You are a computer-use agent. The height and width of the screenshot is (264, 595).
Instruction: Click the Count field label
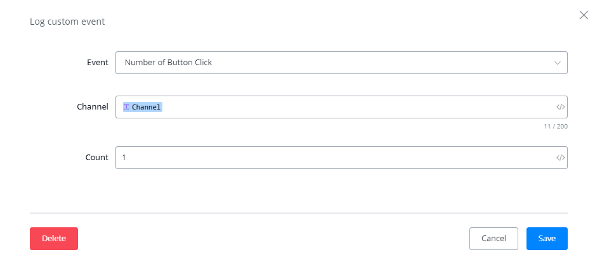(x=96, y=158)
